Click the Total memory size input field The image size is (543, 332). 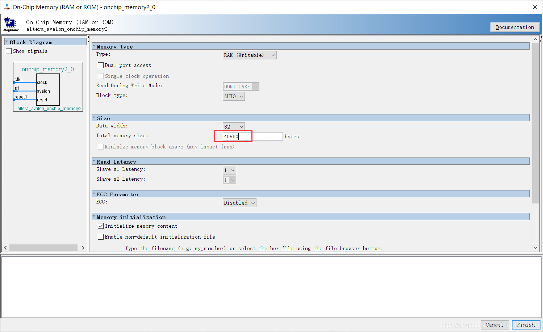252,136
